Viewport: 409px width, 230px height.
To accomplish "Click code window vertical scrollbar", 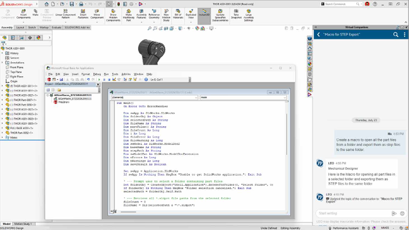I will pos(287,134).
